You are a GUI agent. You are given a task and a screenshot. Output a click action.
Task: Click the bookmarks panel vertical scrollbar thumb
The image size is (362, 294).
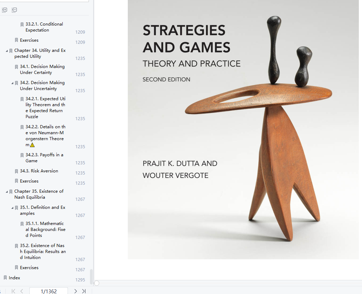pyautogui.click(x=91, y=277)
